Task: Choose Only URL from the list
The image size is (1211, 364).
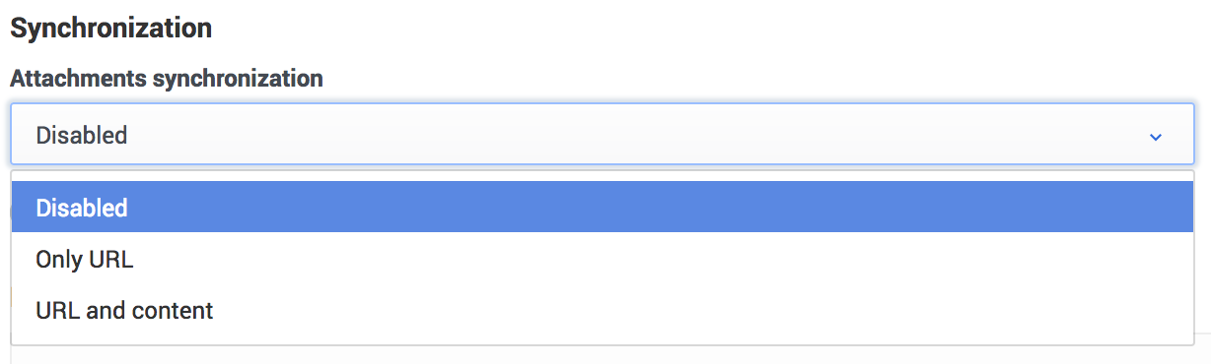Action: pyautogui.click(x=603, y=260)
